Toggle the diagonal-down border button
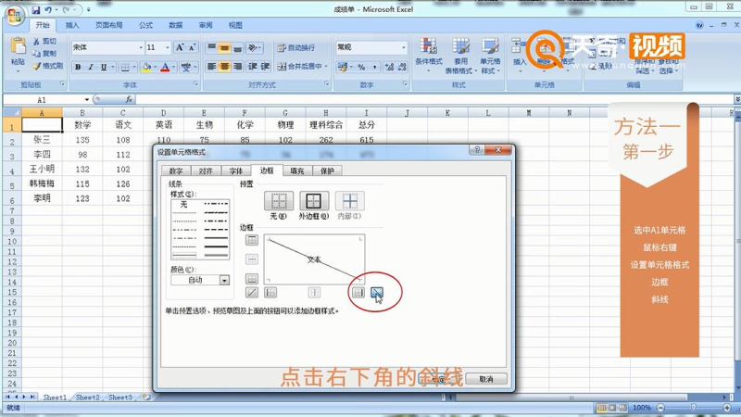Image resolution: width=741 pixels, height=417 pixels. 377,293
